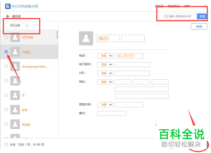Click the 电子邮件 input field
Image resolution: width=211 pixels, height=153 pixels.
click(132, 65)
